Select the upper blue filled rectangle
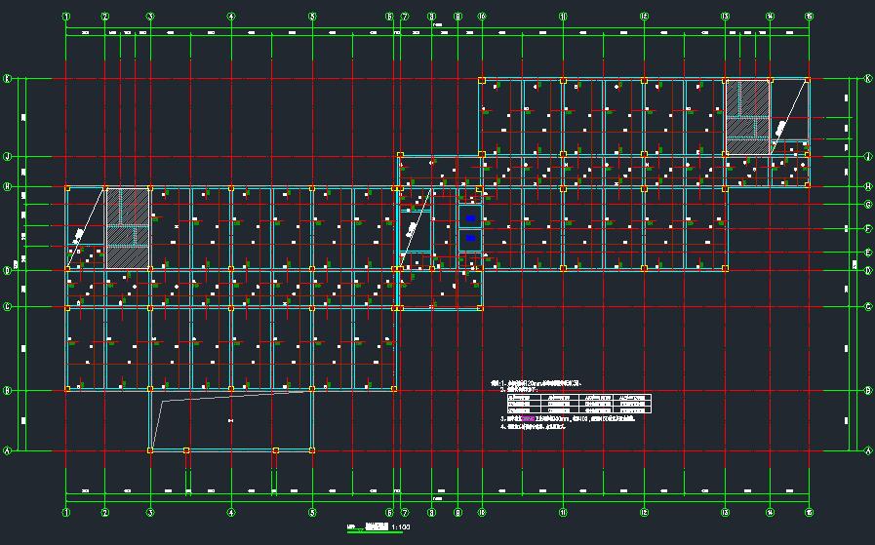Viewport: 875px width, 545px height. 470,217
